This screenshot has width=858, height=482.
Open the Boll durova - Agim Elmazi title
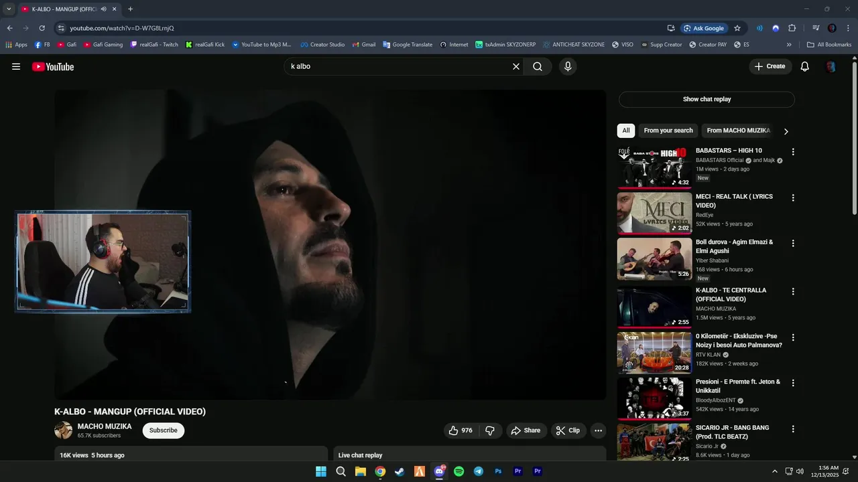pyautogui.click(x=735, y=246)
